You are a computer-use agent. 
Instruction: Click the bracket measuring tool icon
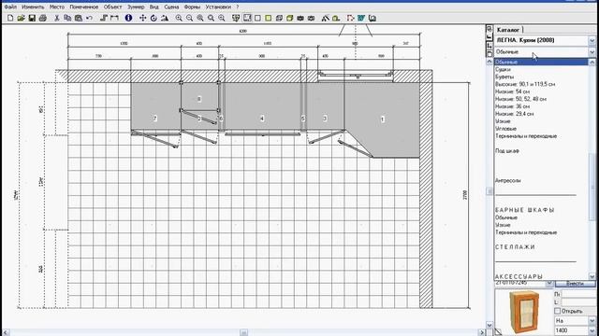tap(114, 18)
